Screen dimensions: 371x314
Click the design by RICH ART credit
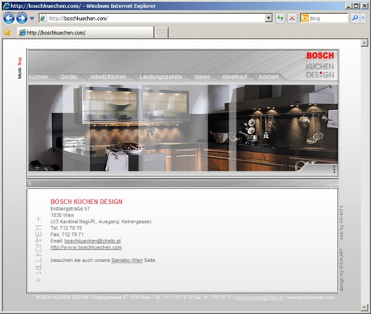(342, 270)
